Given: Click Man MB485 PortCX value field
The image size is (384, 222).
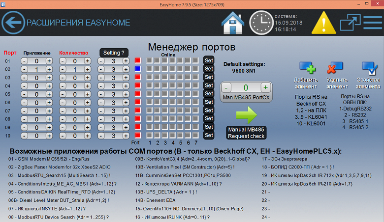Looking at the screenshot, I should (x=246, y=87).
